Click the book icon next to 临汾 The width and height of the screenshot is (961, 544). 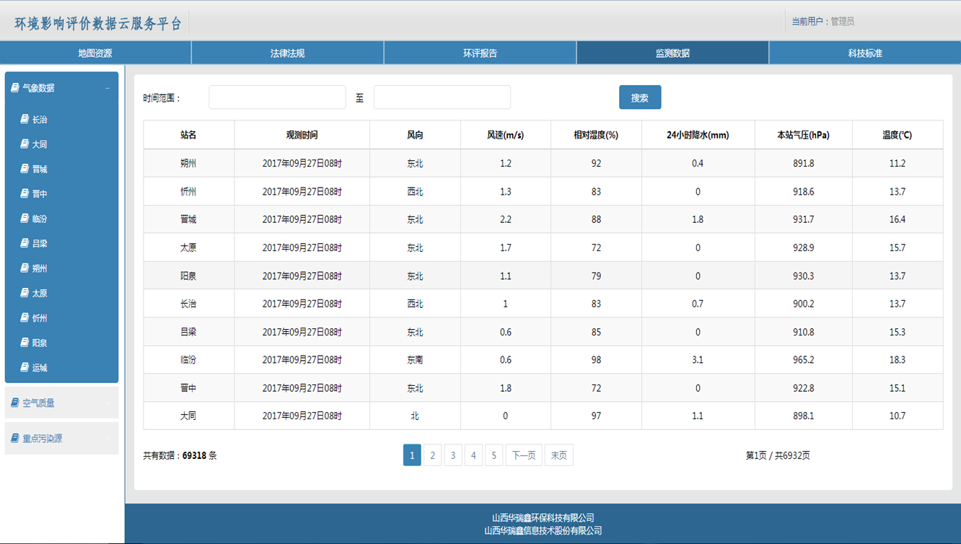click(x=25, y=219)
